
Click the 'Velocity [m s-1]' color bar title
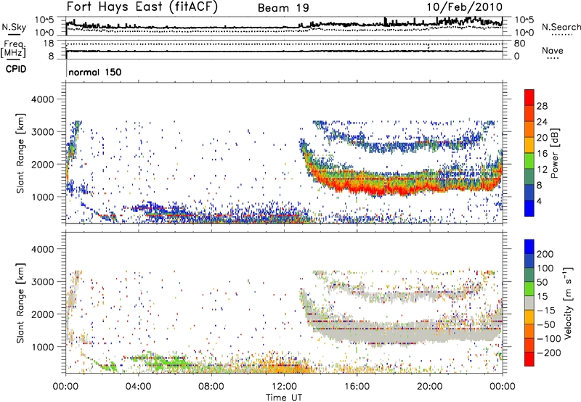(567, 303)
